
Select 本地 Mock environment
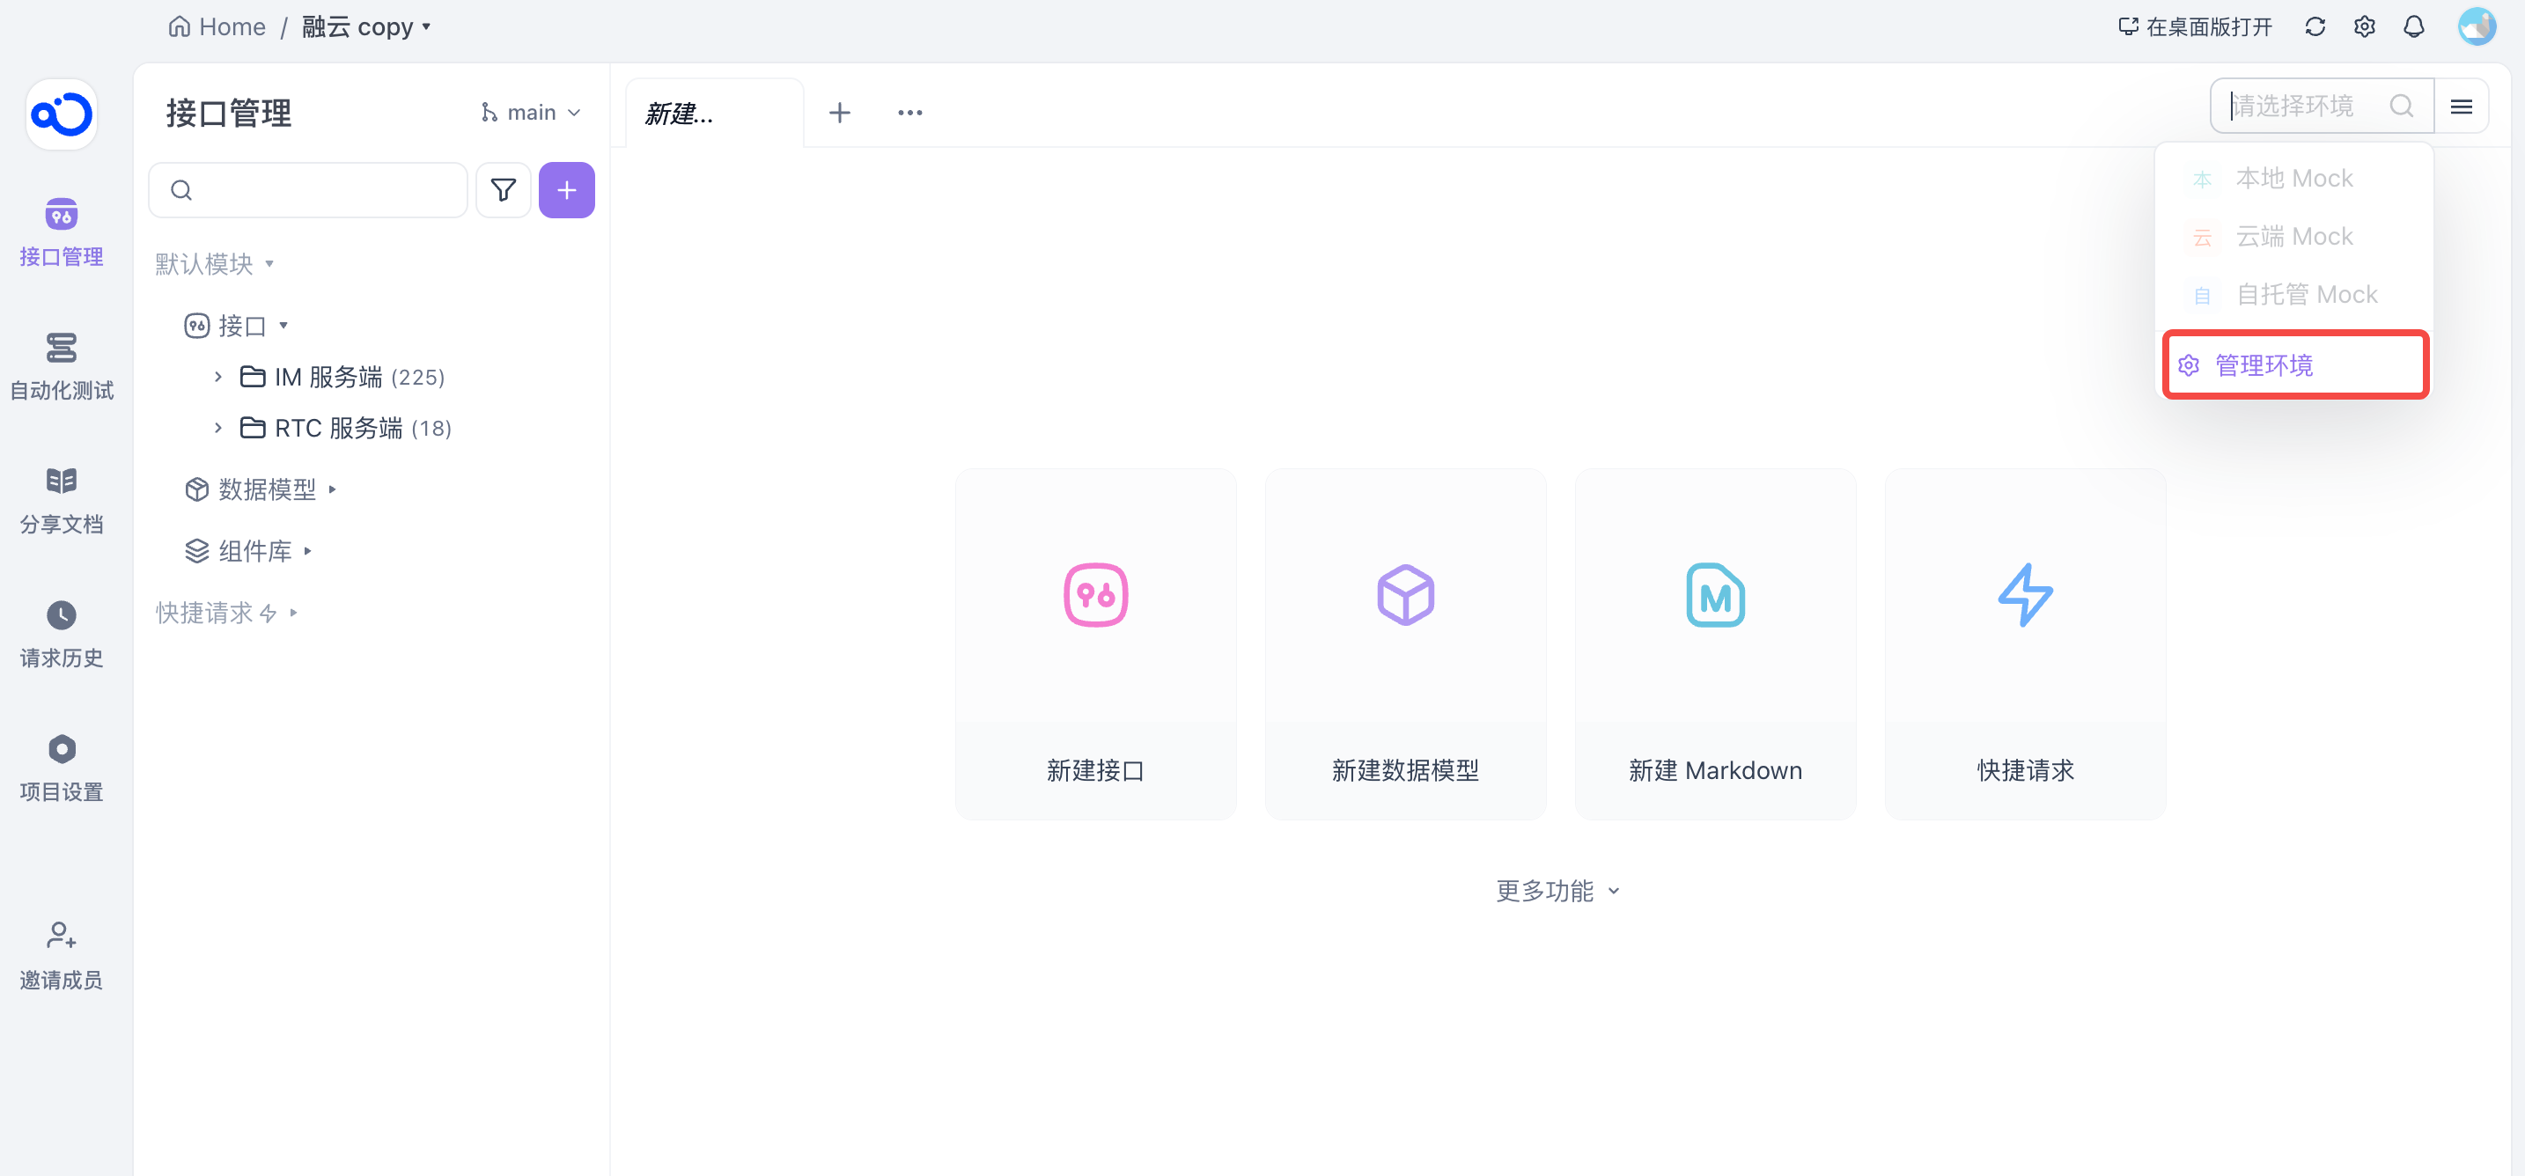point(2295,179)
